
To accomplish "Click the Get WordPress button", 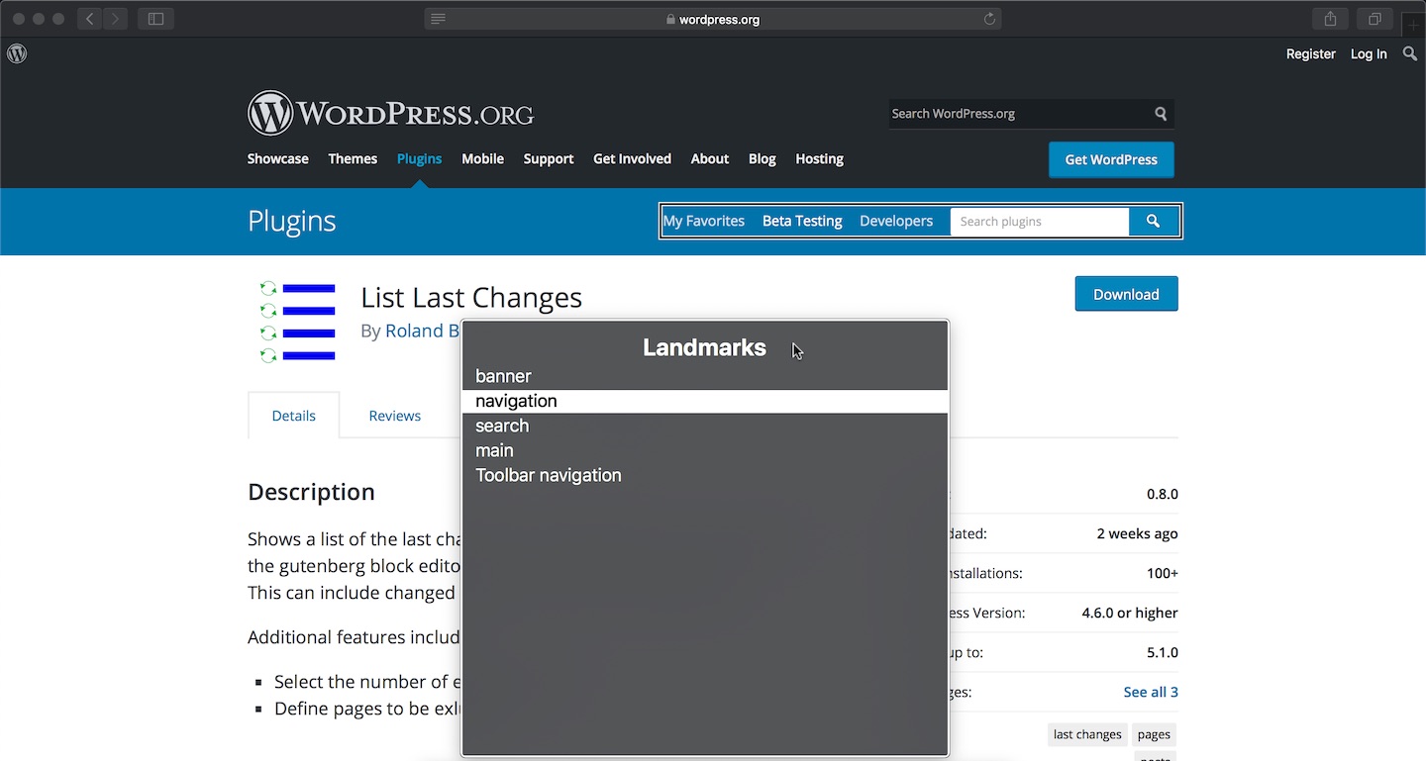I will coord(1111,159).
